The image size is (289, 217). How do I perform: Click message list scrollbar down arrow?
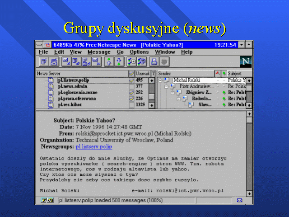click(x=249, y=105)
